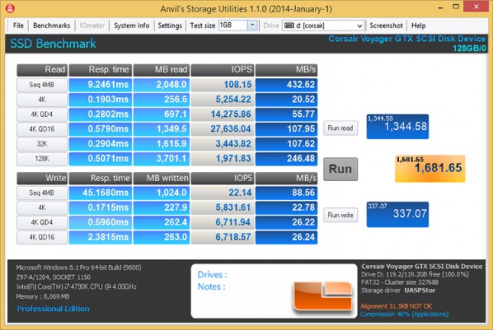The image size is (493, 330).
Task: Open the Help menu
Action: pyautogui.click(x=418, y=25)
